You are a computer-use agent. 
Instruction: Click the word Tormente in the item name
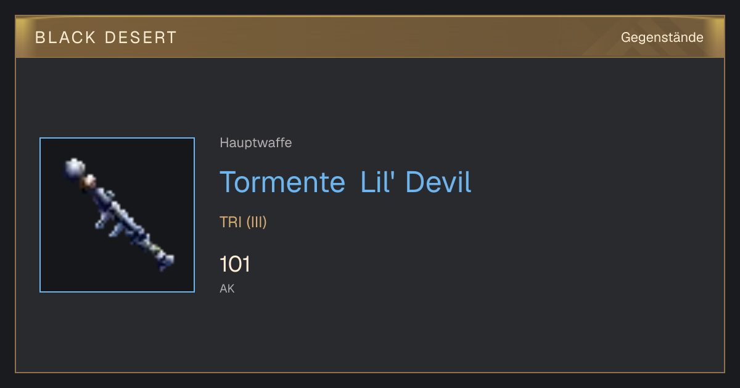click(x=282, y=182)
